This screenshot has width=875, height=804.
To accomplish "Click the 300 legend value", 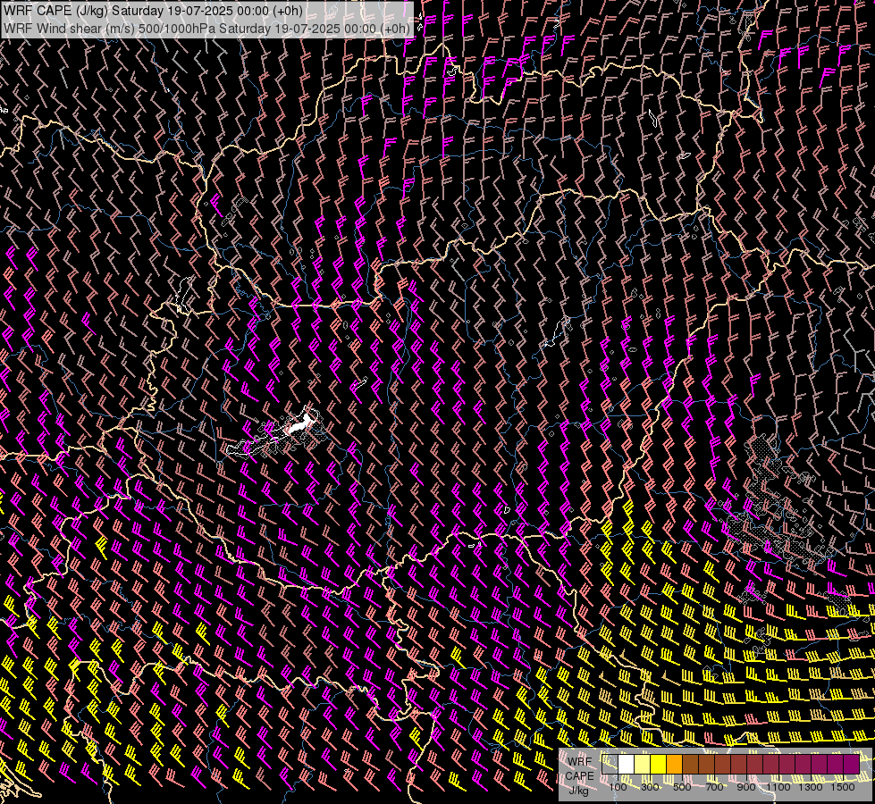I will point(650,787).
